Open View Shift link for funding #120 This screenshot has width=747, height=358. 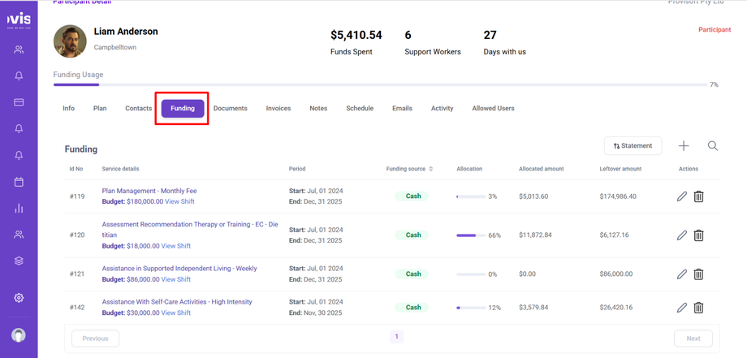176,246
